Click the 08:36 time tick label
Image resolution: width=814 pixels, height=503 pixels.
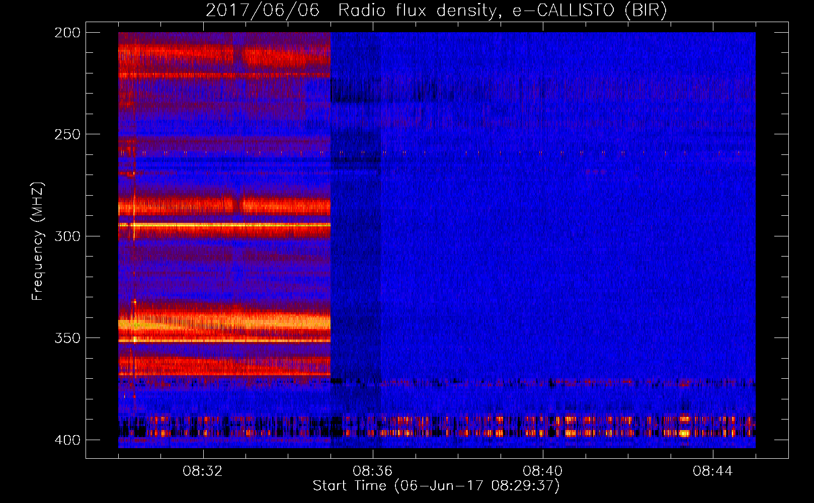point(373,471)
